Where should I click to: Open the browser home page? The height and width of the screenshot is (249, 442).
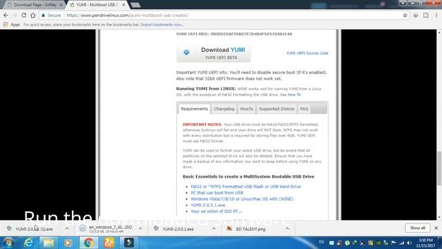point(33,15)
